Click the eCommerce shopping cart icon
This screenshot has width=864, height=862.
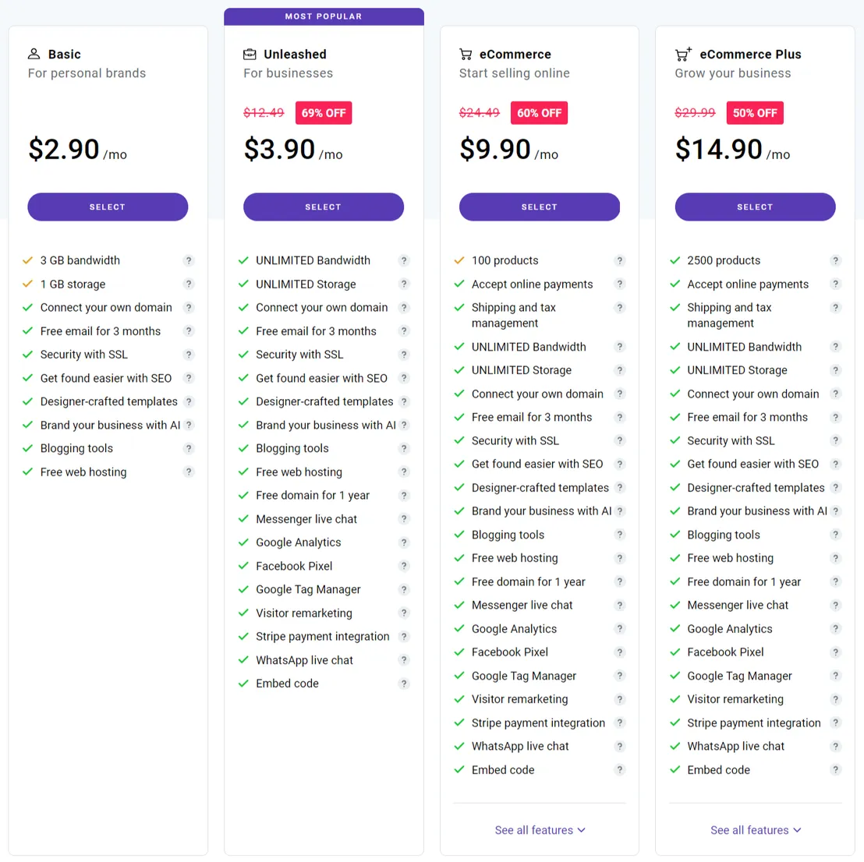(466, 54)
